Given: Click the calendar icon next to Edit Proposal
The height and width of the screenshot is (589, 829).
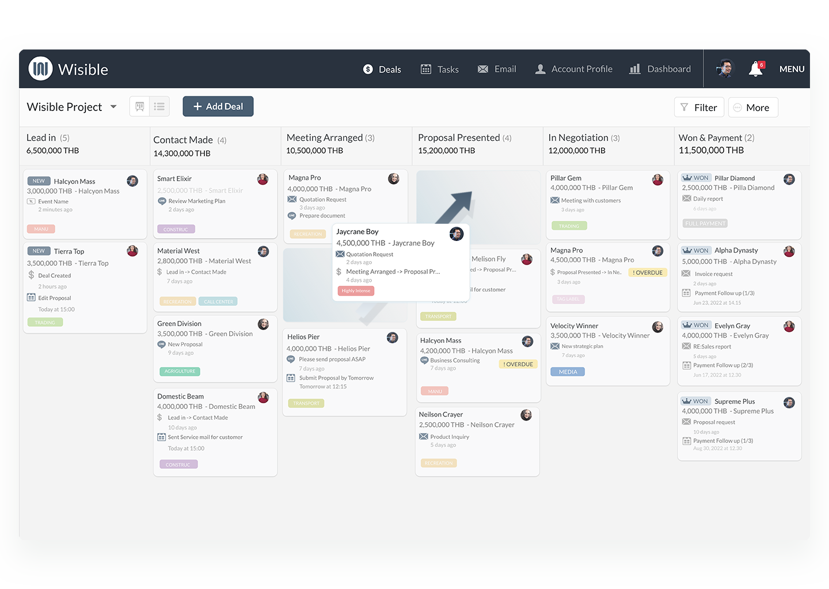Looking at the screenshot, I should [31, 297].
